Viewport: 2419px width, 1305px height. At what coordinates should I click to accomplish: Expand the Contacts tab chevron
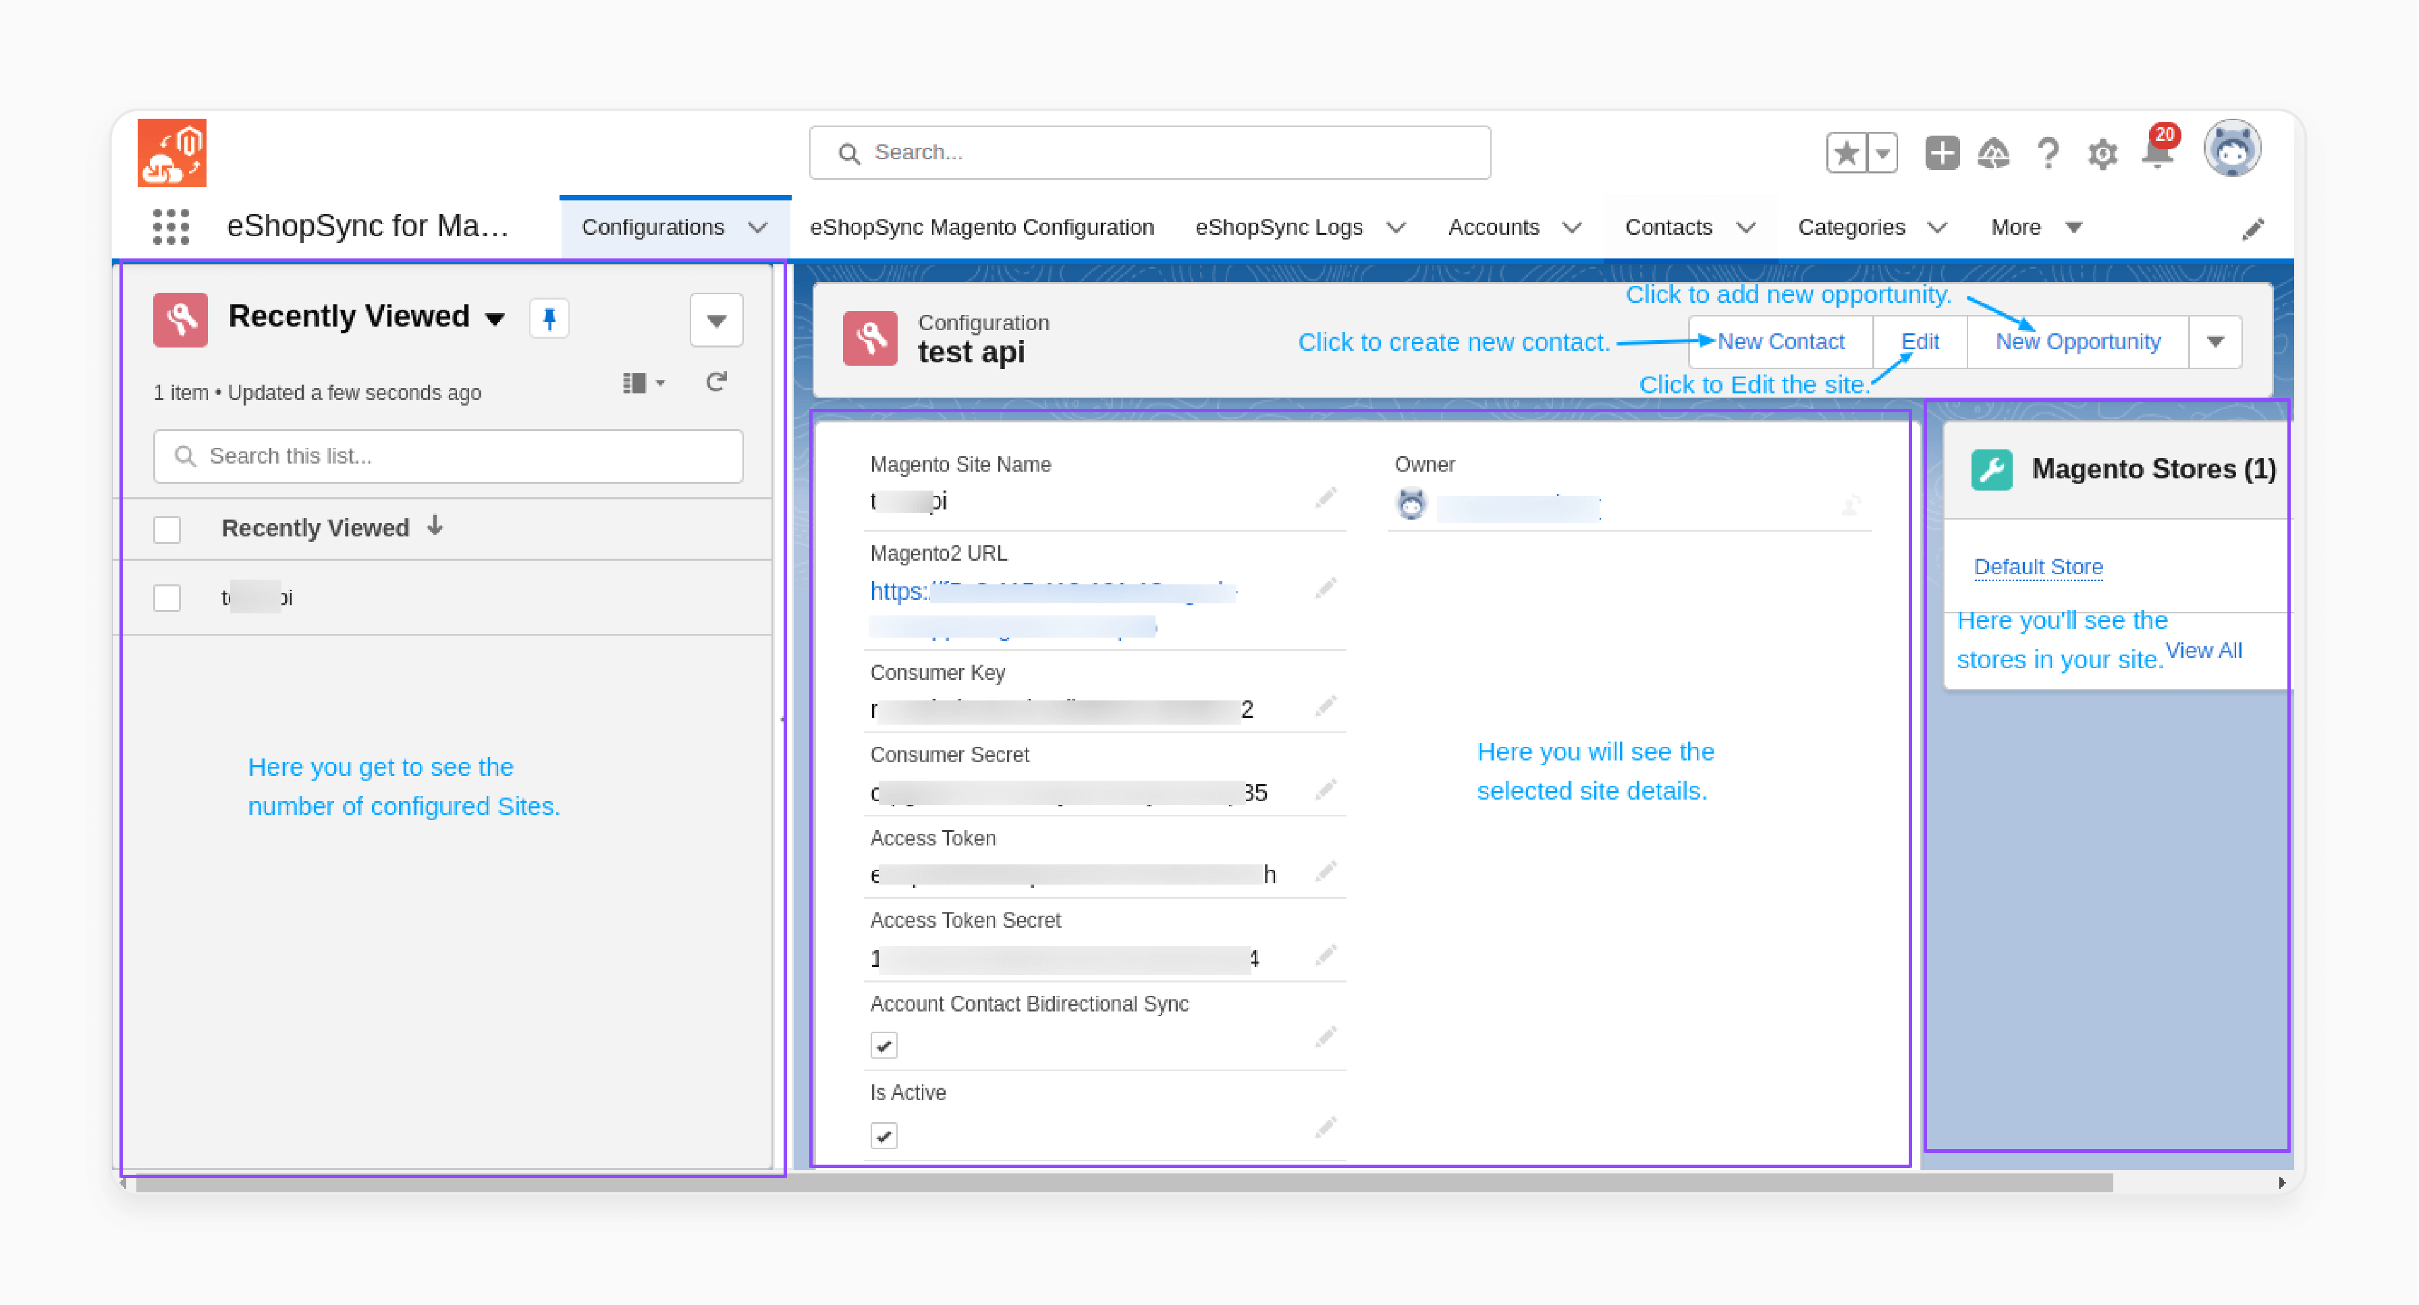[1745, 228]
